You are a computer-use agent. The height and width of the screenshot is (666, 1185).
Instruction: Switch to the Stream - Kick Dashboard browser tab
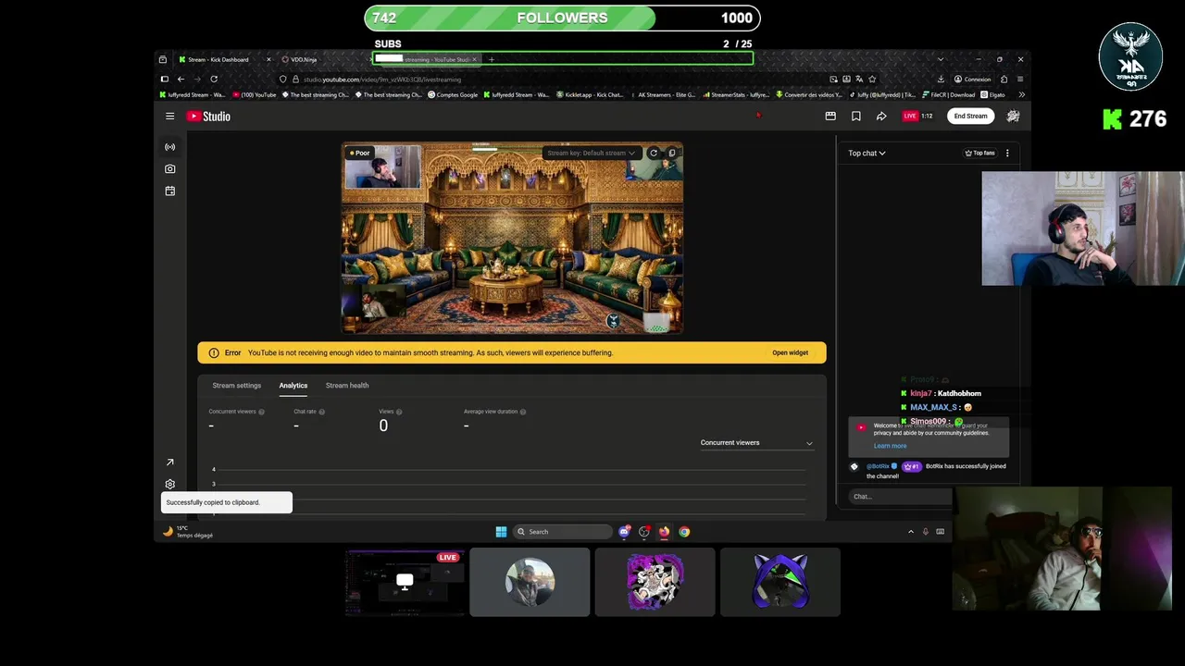tap(222, 59)
